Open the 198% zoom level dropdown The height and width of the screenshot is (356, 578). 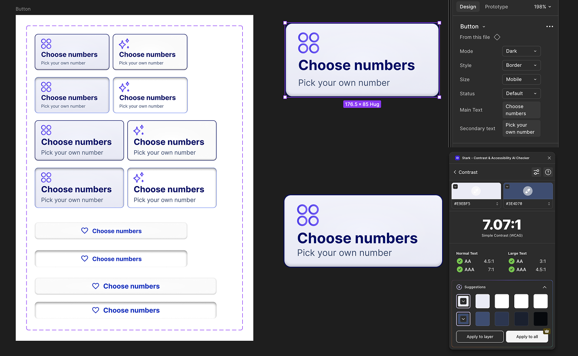click(x=543, y=7)
